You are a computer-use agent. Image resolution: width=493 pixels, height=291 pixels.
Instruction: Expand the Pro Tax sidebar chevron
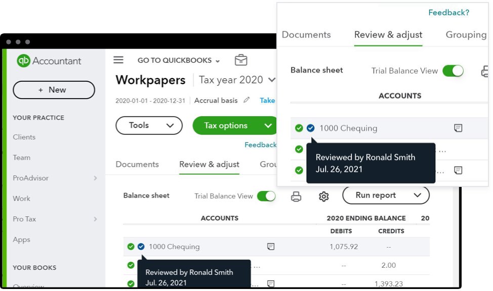click(x=95, y=219)
